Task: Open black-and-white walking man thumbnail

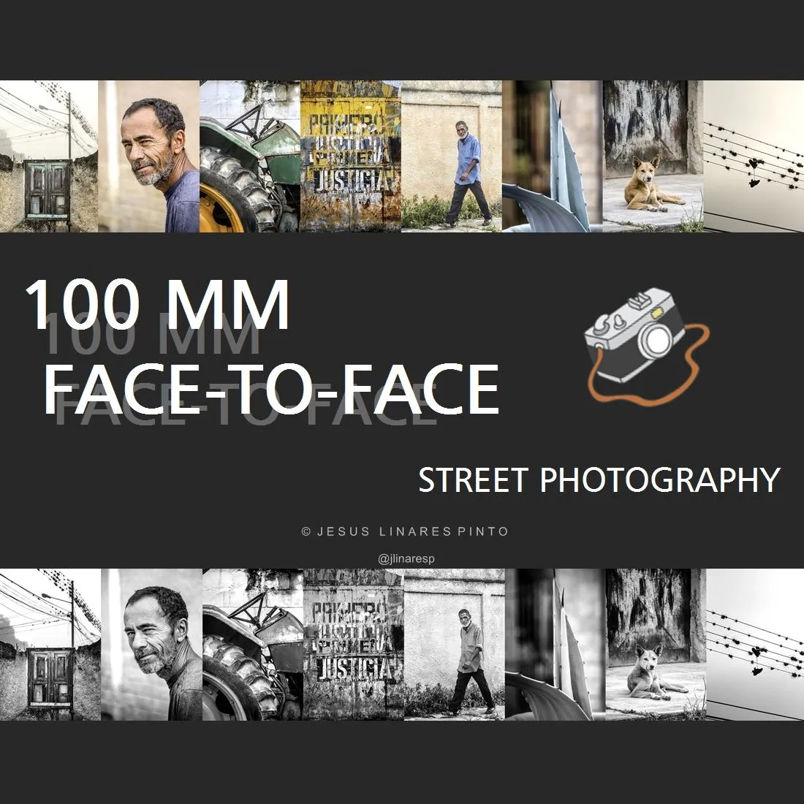Action: coord(455,645)
